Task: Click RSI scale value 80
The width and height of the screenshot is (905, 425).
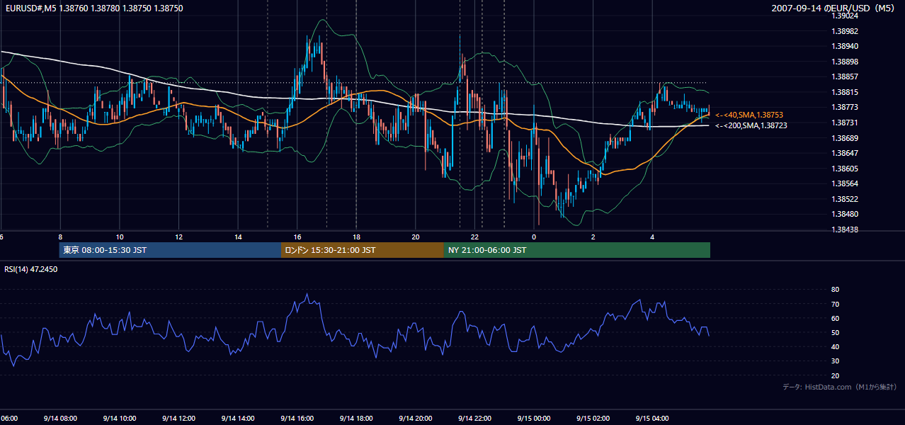Action: coord(835,290)
